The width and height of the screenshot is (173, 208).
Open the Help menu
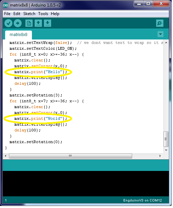point(55,14)
